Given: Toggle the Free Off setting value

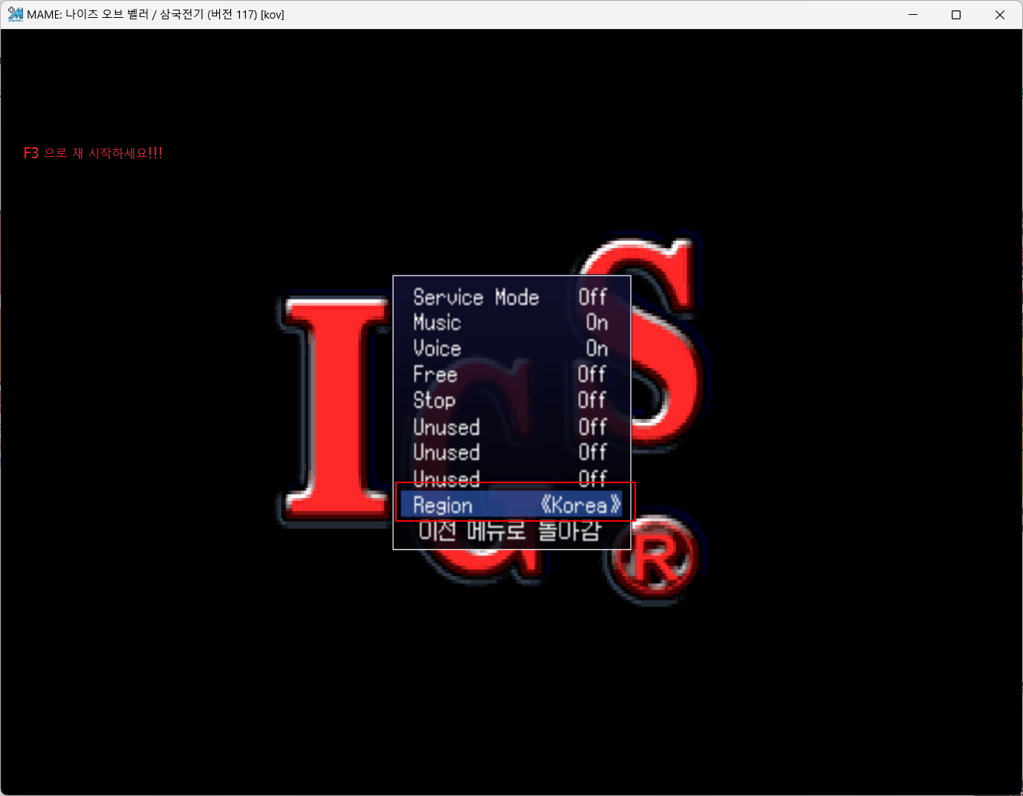Looking at the screenshot, I should [x=592, y=375].
